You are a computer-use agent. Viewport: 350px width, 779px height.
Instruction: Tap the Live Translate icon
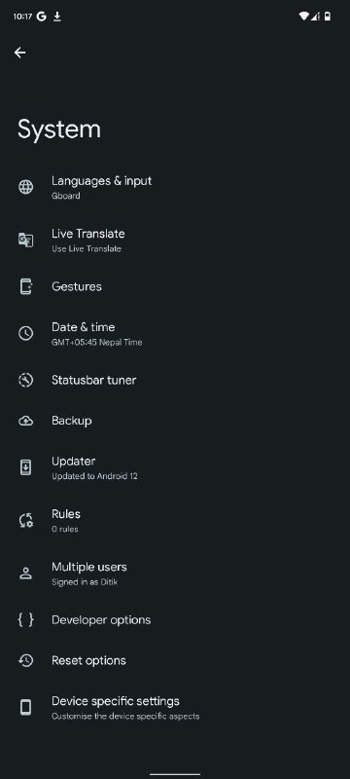(x=26, y=240)
